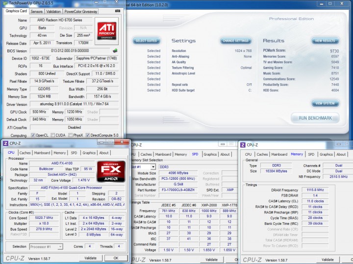Click the Driver Version field in GPU-Z
The width and height of the screenshot is (353, 264).
[x=74, y=104]
